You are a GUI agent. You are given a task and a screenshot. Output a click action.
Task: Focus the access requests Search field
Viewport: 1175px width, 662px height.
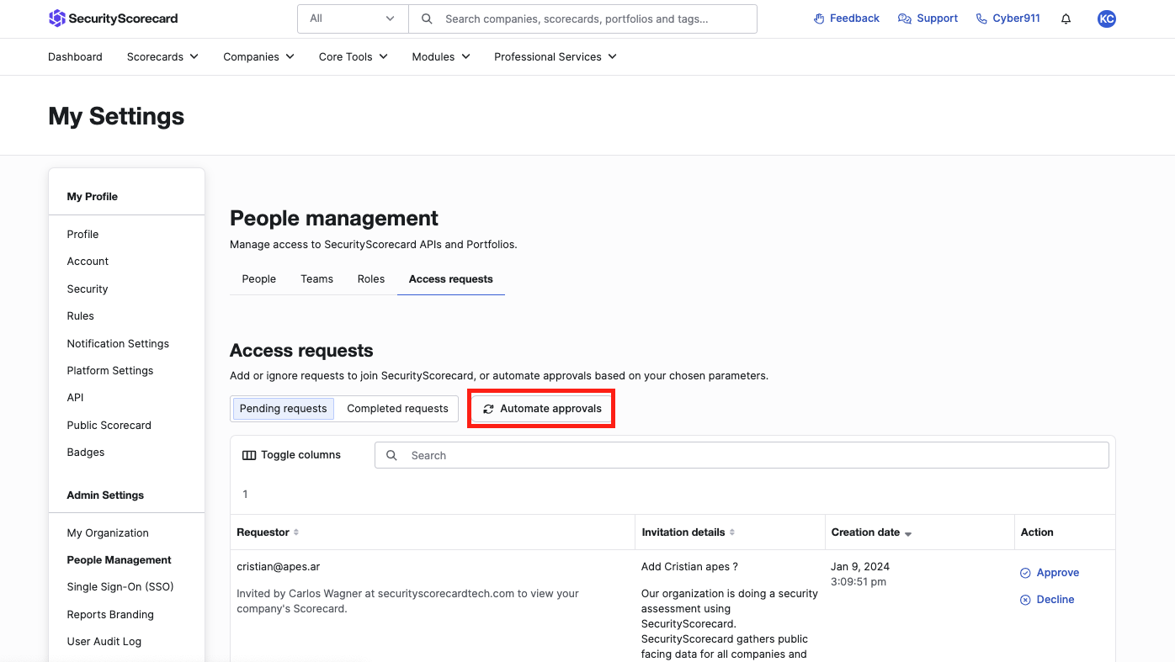(x=742, y=455)
